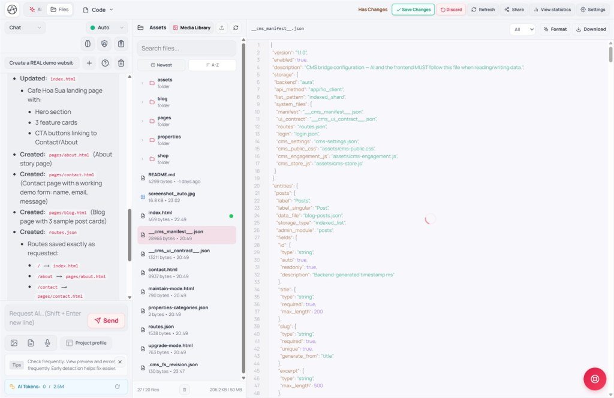
Task: Click the image icon of screenshot_auto.jpg
Action: 143,197
